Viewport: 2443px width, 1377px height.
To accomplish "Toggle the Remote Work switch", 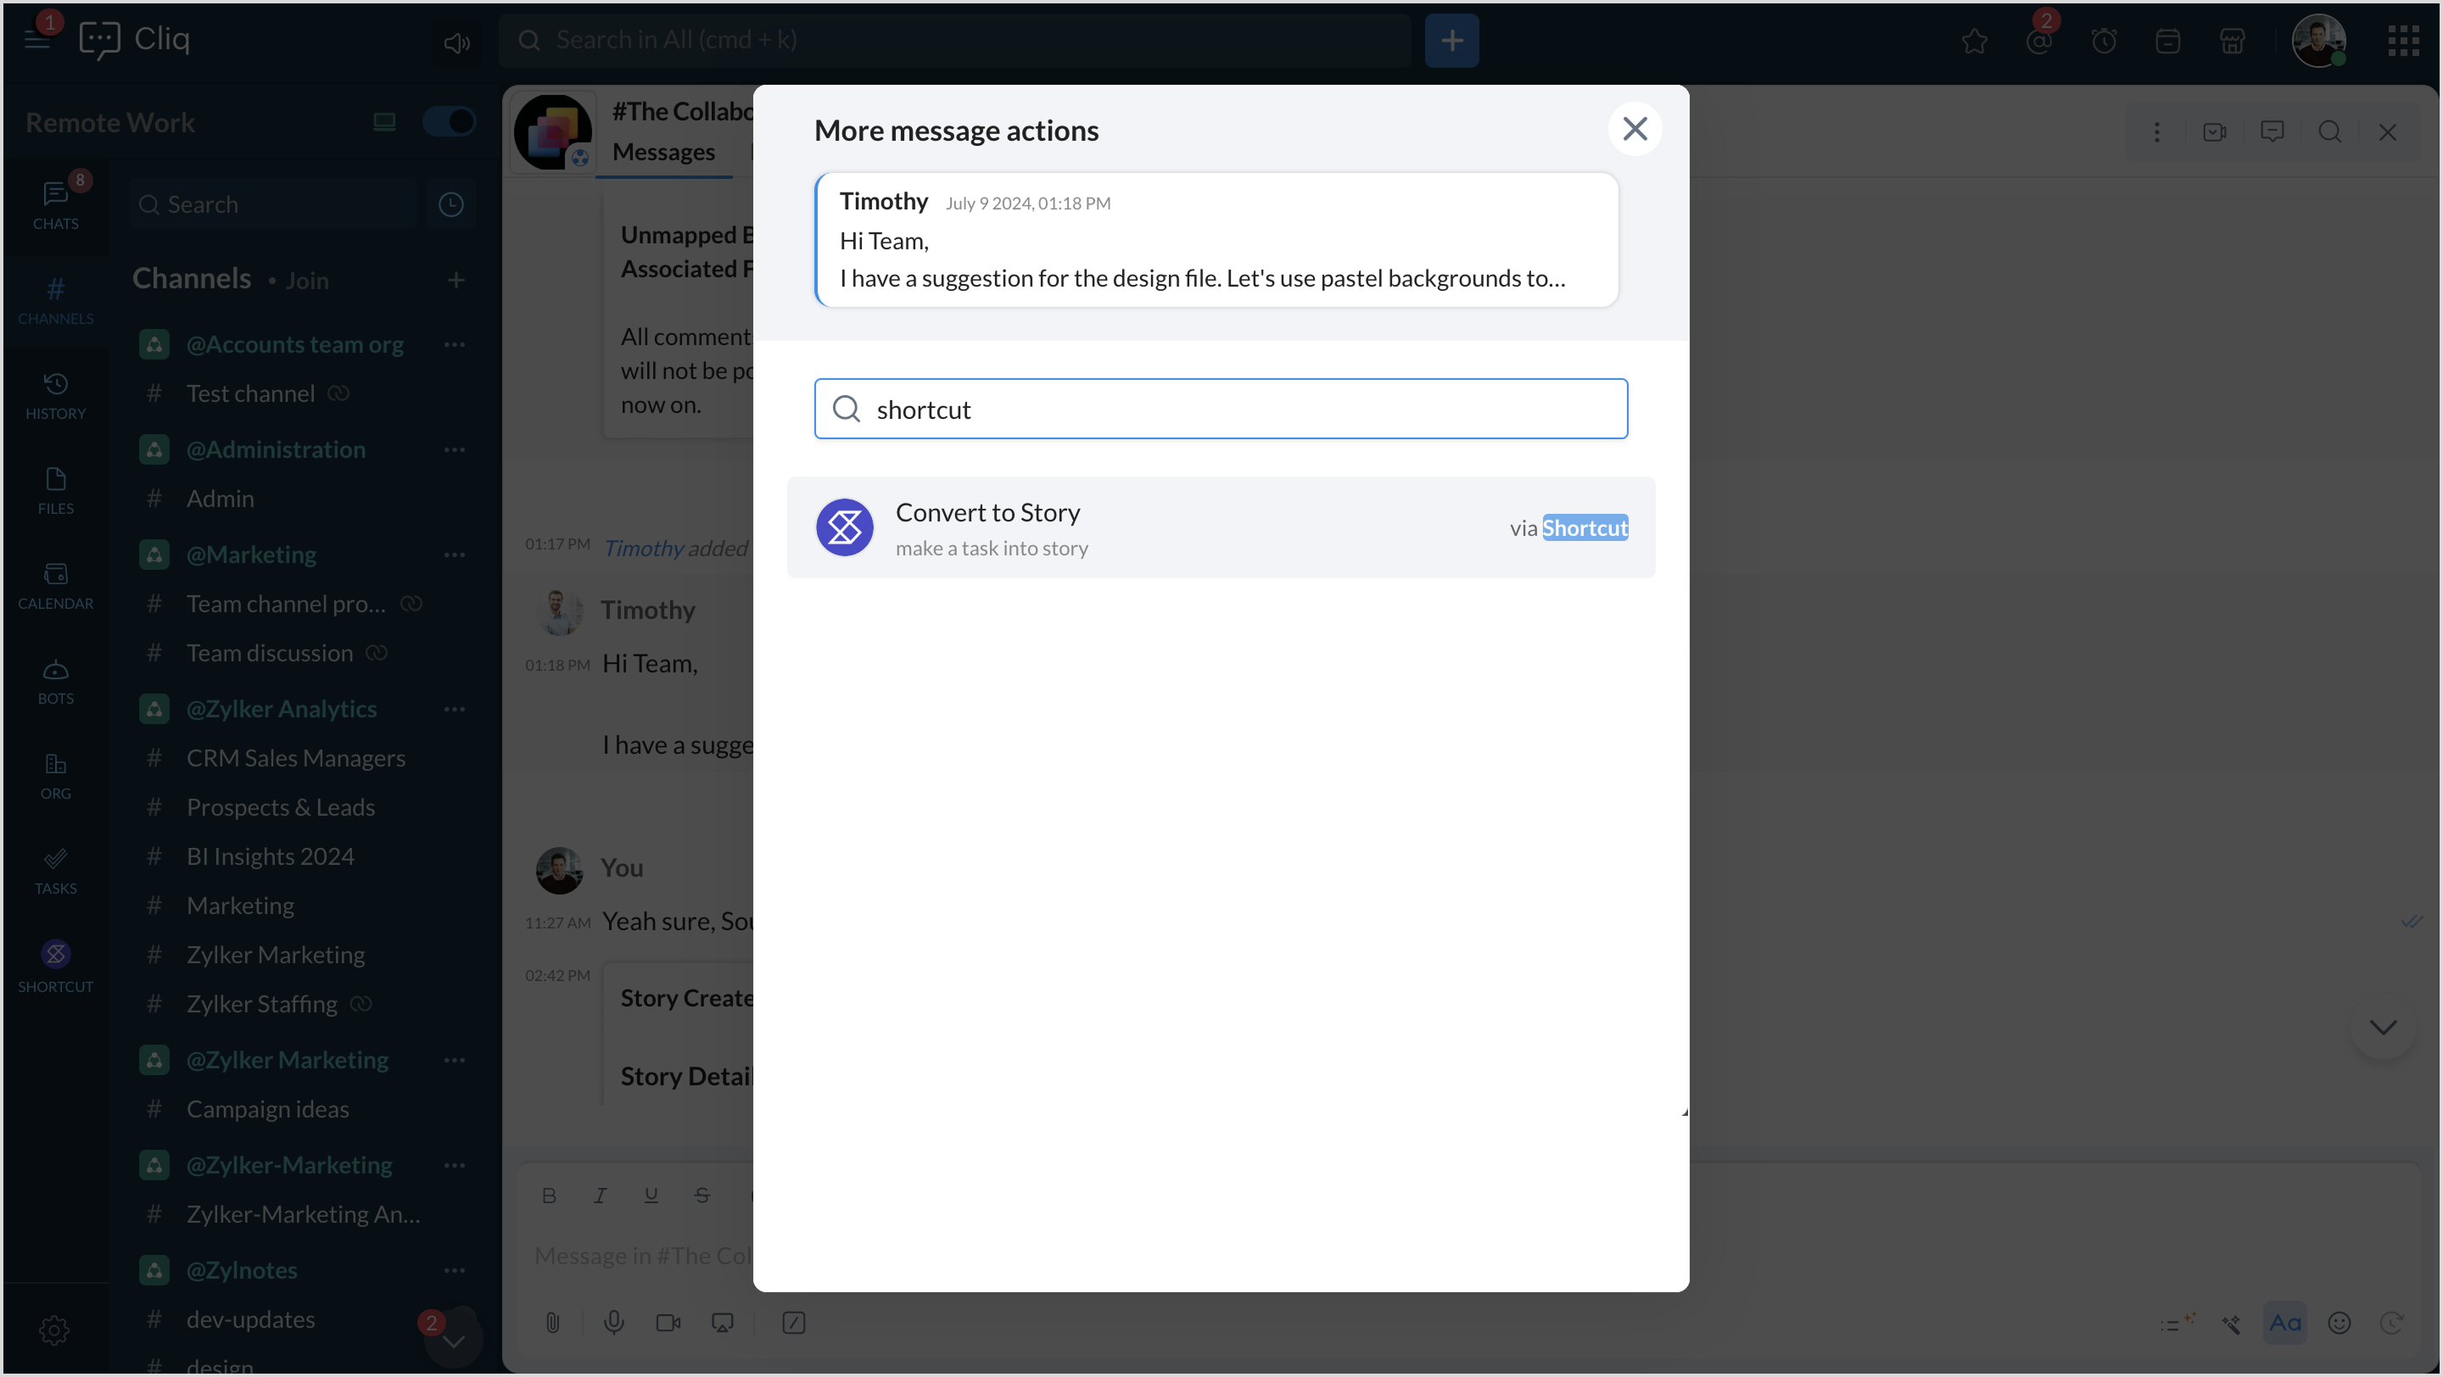I will (449, 122).
